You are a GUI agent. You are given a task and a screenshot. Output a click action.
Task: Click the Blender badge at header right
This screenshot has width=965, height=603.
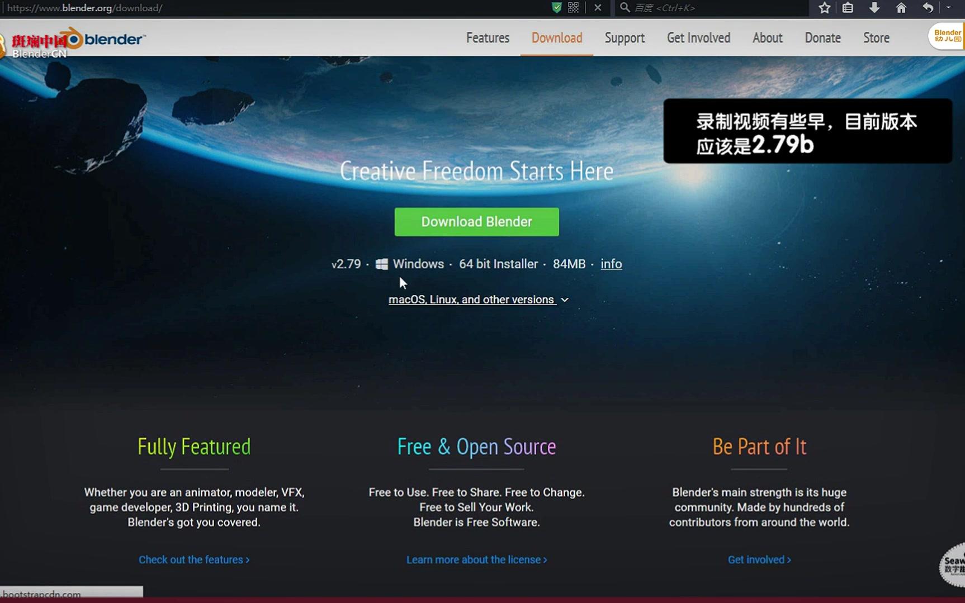(x=947, y=36)
